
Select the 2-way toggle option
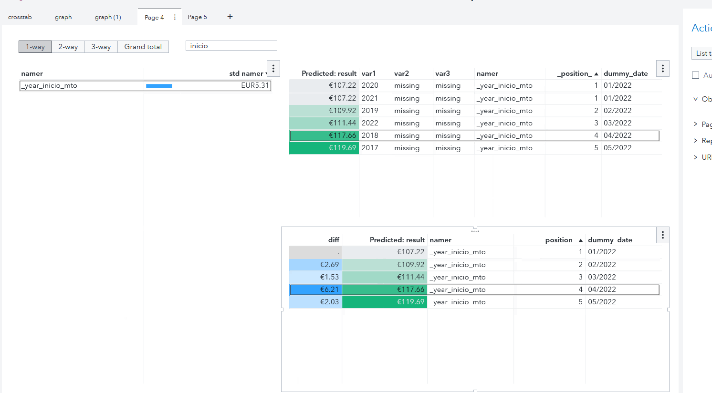pyautogui.click(x=68, y=46)
